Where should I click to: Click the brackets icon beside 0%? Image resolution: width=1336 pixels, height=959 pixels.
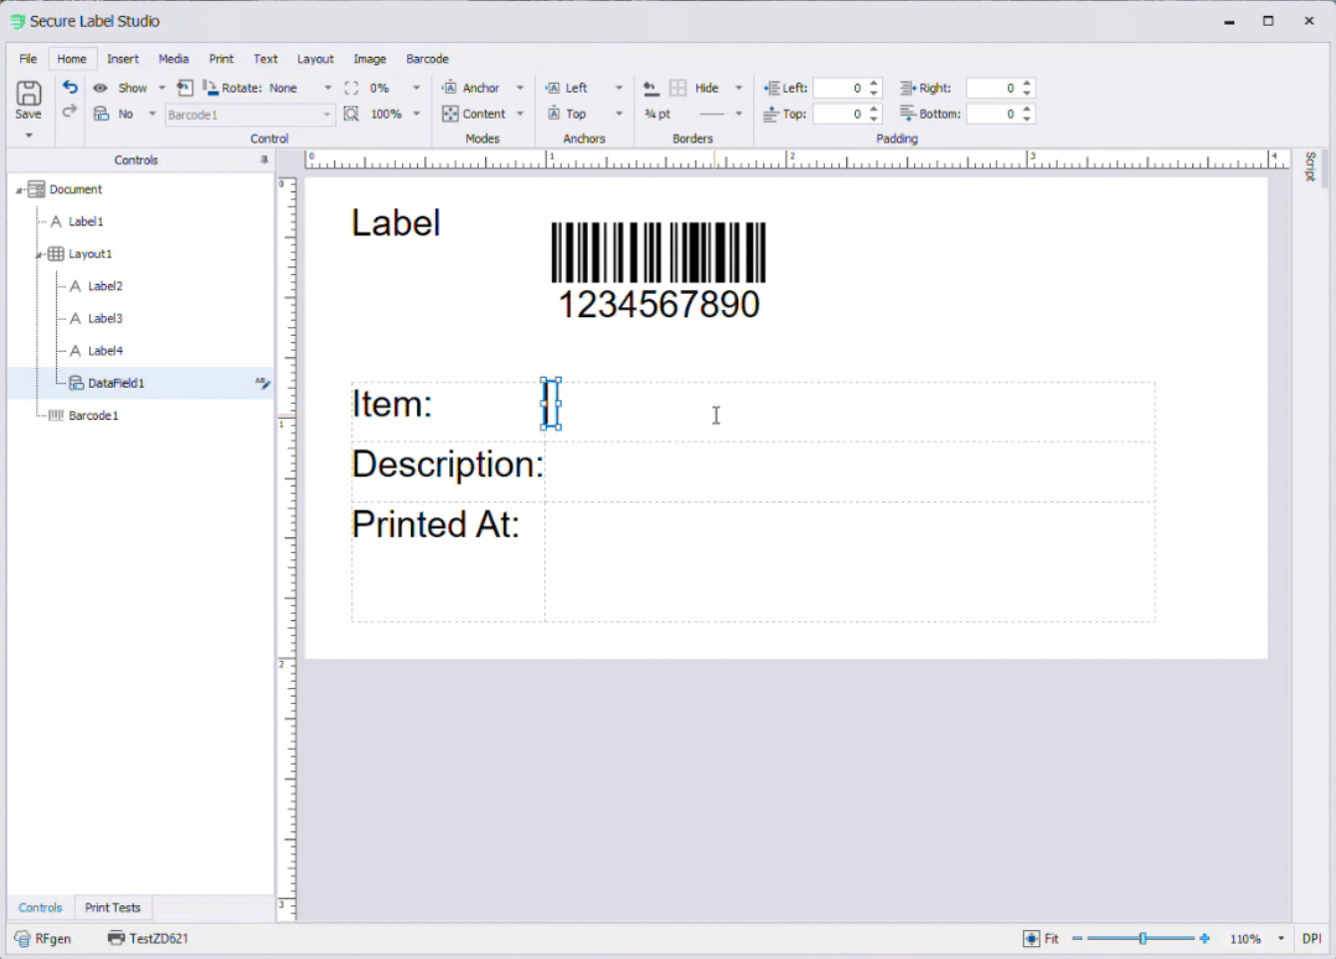click(x=351, y=88)
